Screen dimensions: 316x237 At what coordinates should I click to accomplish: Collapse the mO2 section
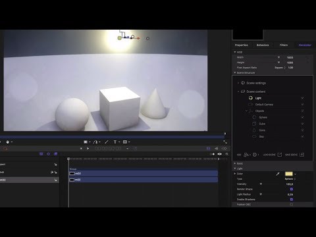click(x=235, y=52)
